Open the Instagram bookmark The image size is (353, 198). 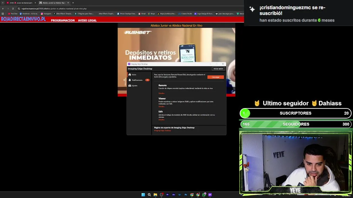click(46, 14)
